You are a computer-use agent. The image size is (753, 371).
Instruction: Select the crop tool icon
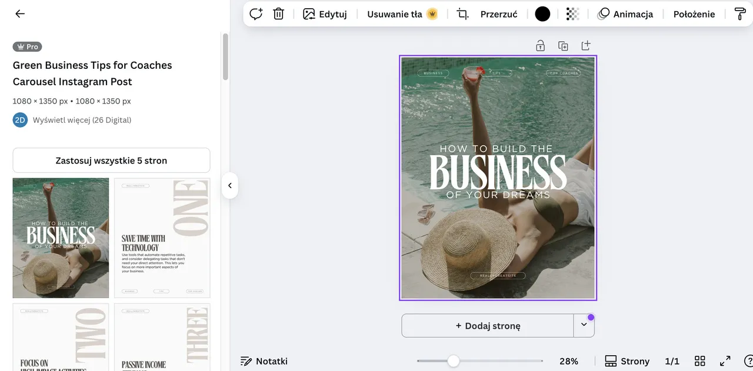pos(463,14)
